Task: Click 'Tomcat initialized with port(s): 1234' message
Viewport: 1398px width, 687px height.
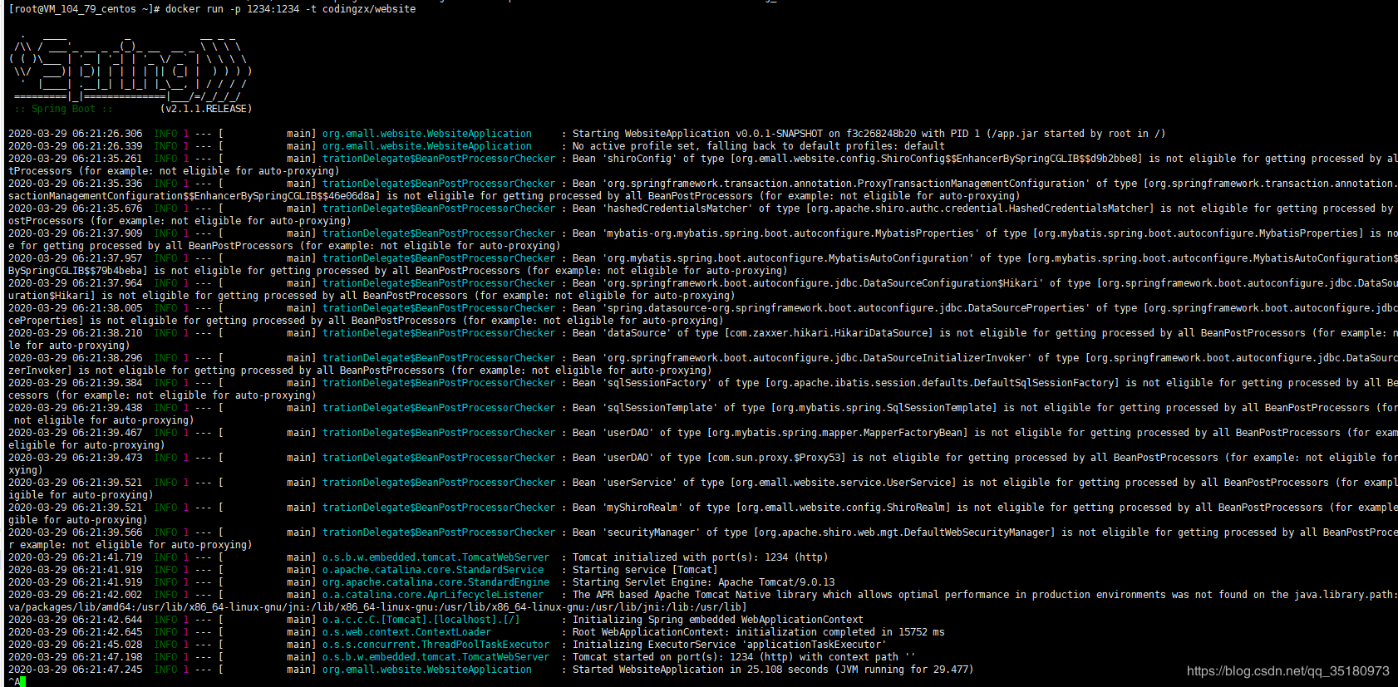Action: [700, 557]
